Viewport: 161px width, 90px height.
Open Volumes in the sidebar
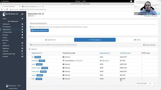pos(5,35)
